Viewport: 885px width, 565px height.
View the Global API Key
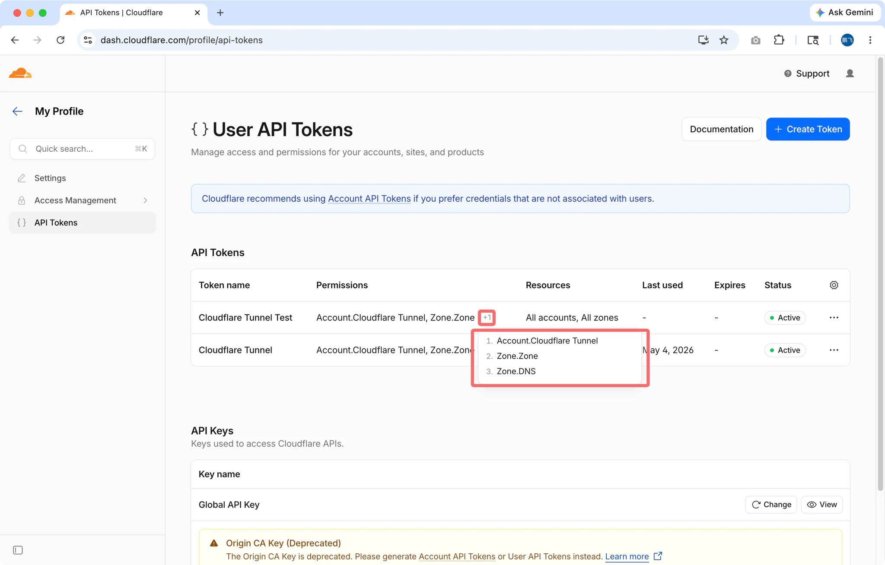pos(822,505)
